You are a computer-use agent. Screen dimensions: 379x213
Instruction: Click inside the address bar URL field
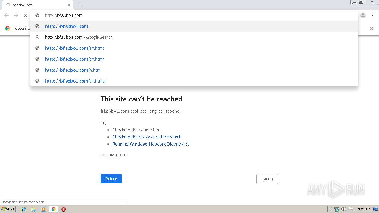tap(194, 15)
